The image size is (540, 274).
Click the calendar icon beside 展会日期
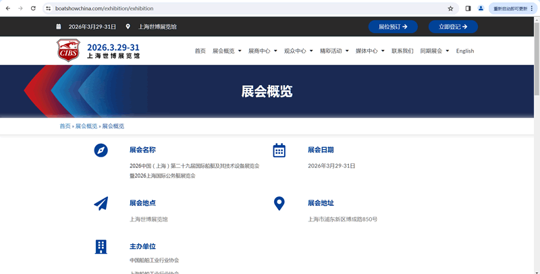click(x=279, y=150)
